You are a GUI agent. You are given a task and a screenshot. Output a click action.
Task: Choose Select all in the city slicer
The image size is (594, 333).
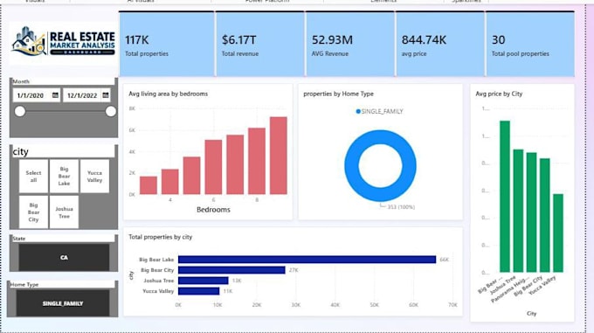coord(34,177)
